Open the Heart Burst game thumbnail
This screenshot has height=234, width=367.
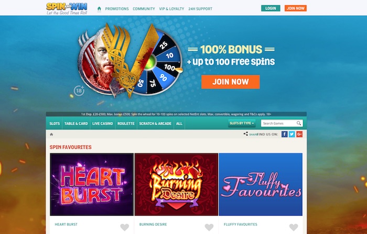pyautogui.click(x=92, y=184)
